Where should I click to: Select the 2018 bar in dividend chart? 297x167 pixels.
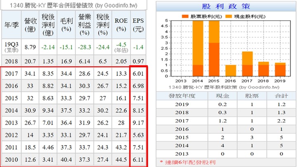(264, 69)
